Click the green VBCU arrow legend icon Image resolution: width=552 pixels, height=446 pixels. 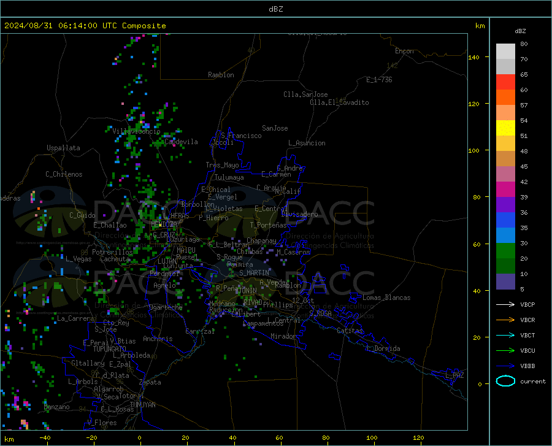tap(505, 350)
